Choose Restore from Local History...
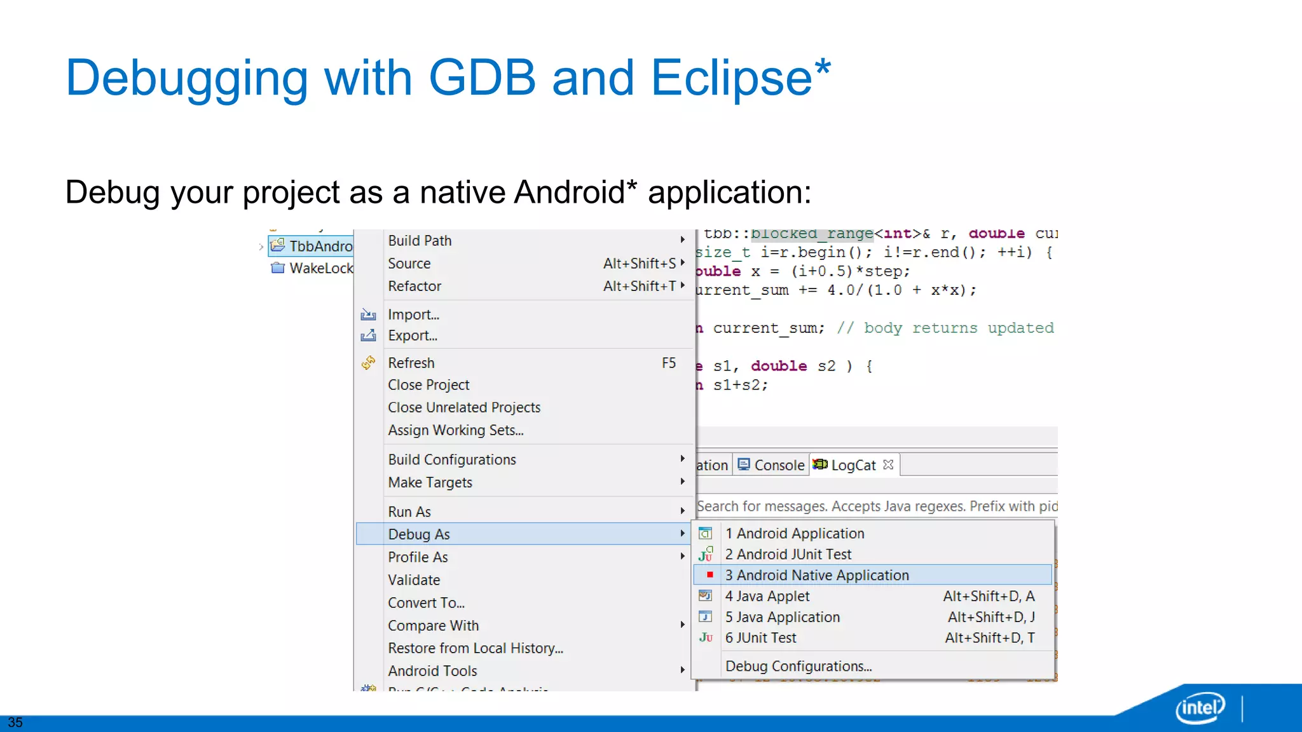The image size is (1302, 732). click(x=525, y=648)
